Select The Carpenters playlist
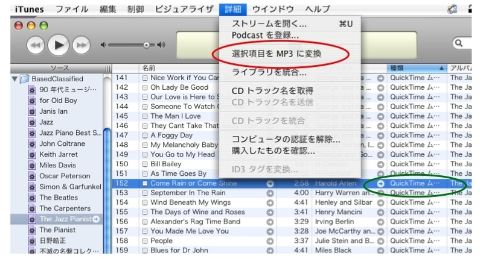This screenshot has width=483, height=259. tap(65, 208)
